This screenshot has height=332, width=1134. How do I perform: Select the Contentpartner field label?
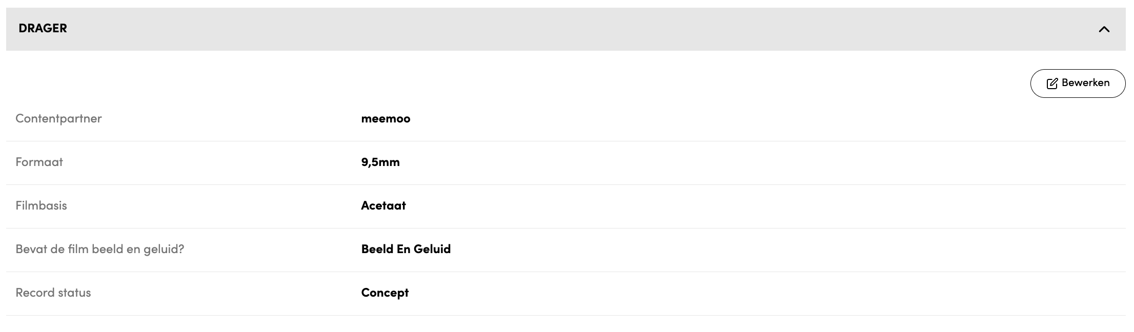(58, 118)
